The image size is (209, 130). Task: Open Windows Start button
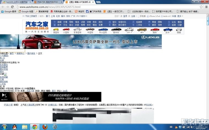[x=4, y=127]
